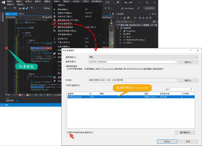The image size is (202, 146).
Task: Toggle show processes from all users checkbox
Action: 68,132
